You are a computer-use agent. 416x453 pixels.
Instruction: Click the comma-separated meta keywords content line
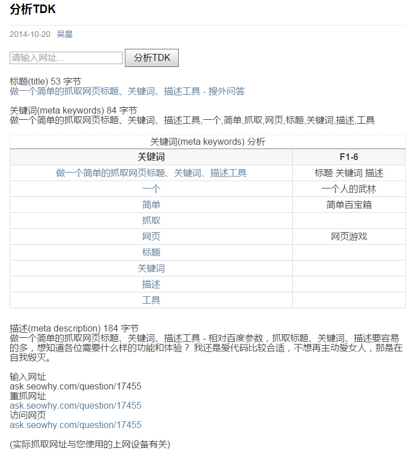point(192,120)
